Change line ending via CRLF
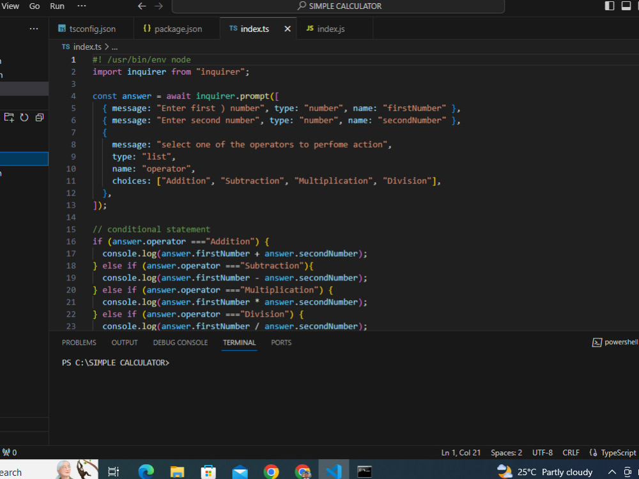Viewport: 639px width, 479px height. point(571,453)
